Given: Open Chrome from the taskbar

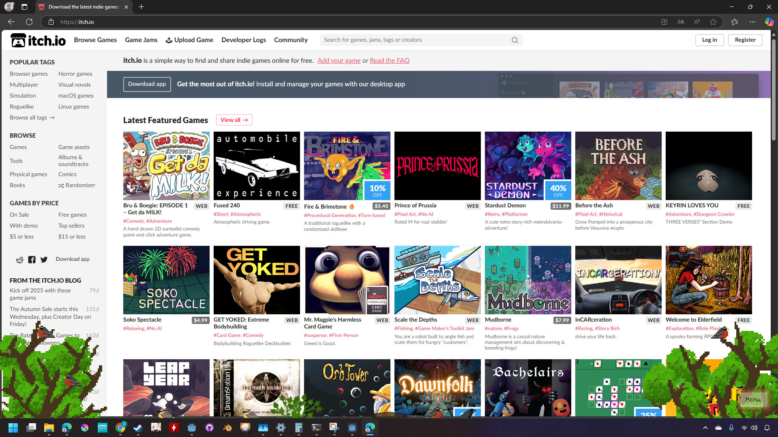Looking at the screenshot, I should tap(120, 428).
